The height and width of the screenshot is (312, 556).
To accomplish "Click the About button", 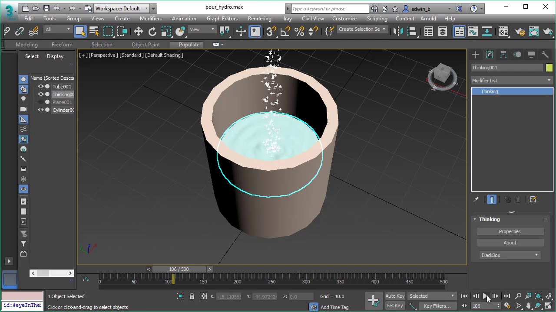I will pyautogui.click(x=510, y=243).
